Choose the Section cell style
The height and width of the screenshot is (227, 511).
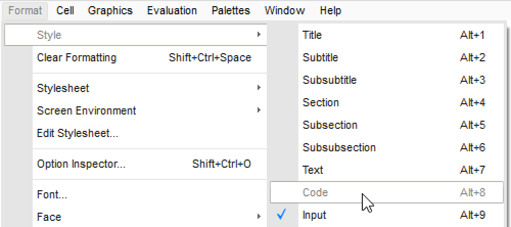point(321,102)
